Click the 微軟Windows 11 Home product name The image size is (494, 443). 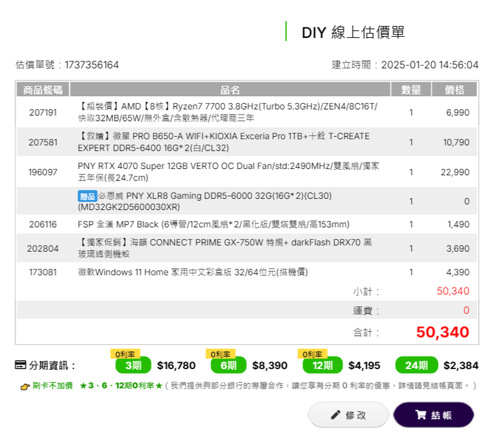point(193,272)
